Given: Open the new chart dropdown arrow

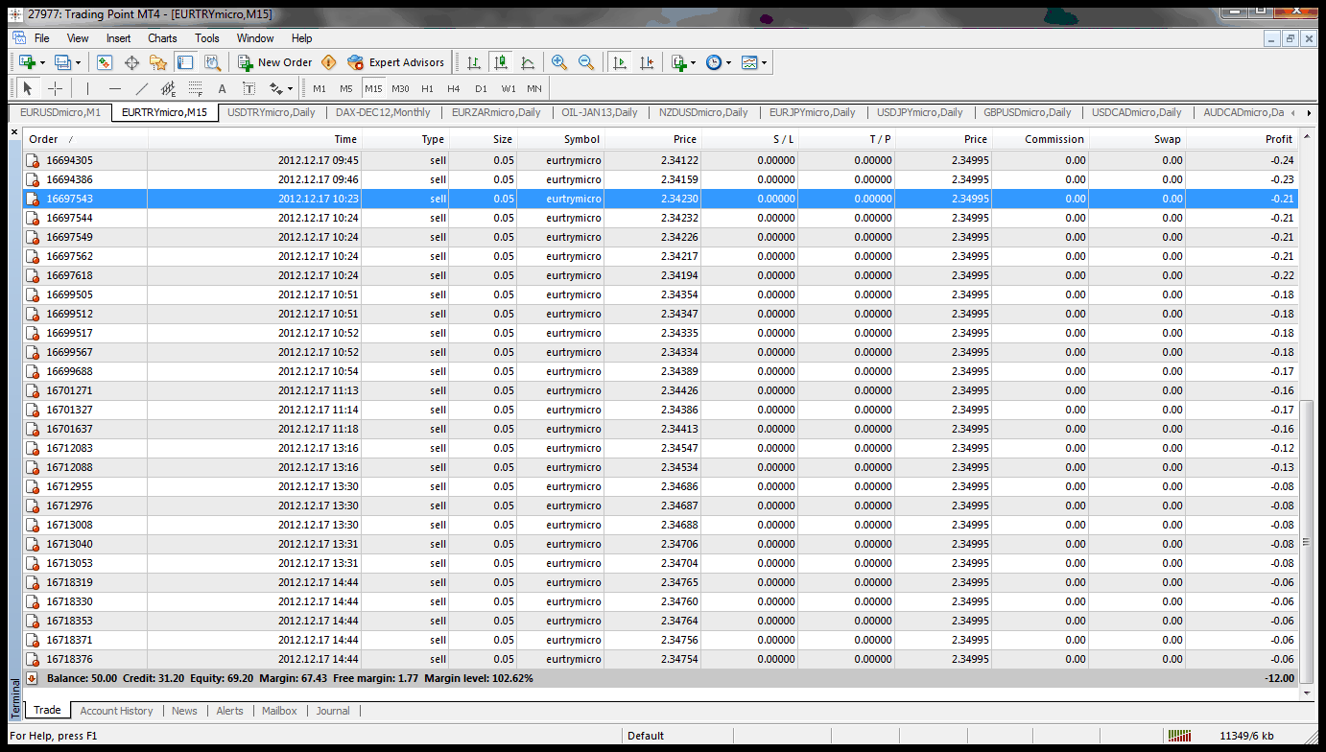Looking at the screenshot, I should [42, 62].
